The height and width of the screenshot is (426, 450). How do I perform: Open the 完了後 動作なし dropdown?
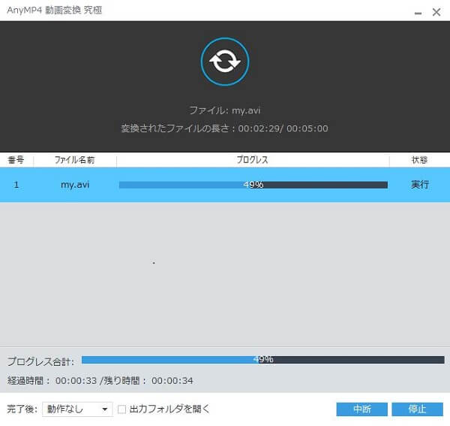pos(77,409)
